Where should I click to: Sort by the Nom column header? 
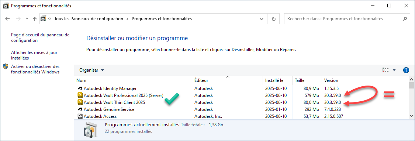pos(134,80)
